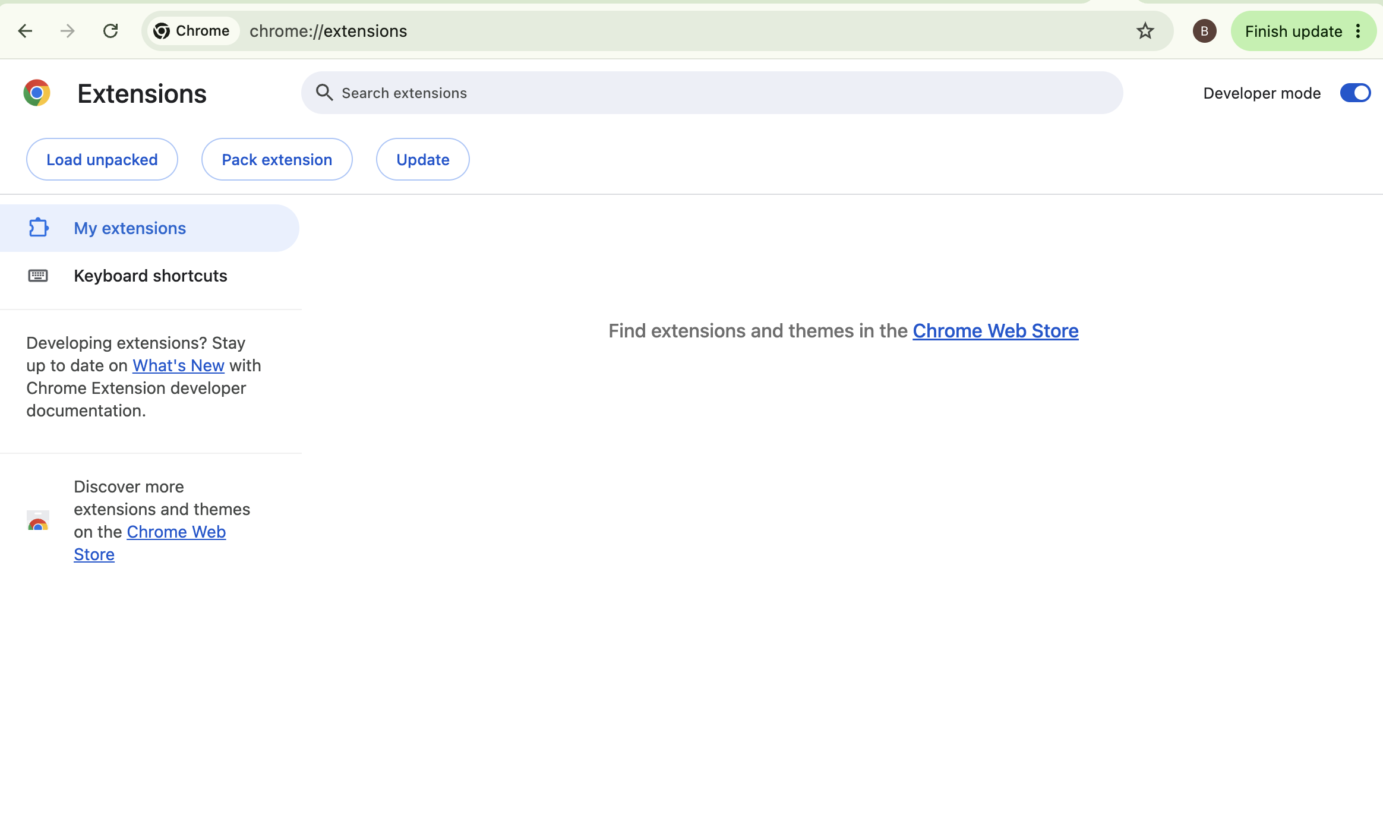Open Chrome Web Store link in main area
Screen dimensions: 1383x821
[x=996, y=331]
